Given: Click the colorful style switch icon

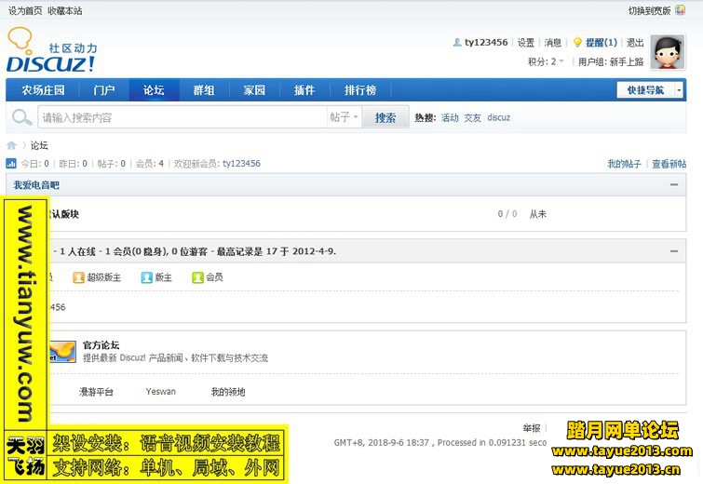Looking at the screenshot, I should point(680,10).
